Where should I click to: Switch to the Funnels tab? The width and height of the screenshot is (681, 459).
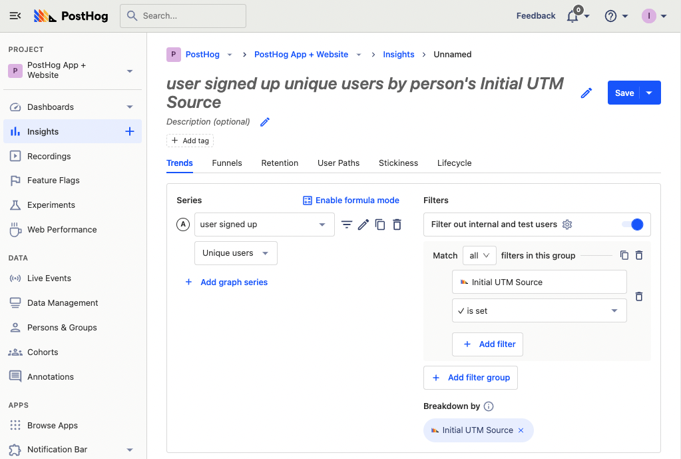226,163
